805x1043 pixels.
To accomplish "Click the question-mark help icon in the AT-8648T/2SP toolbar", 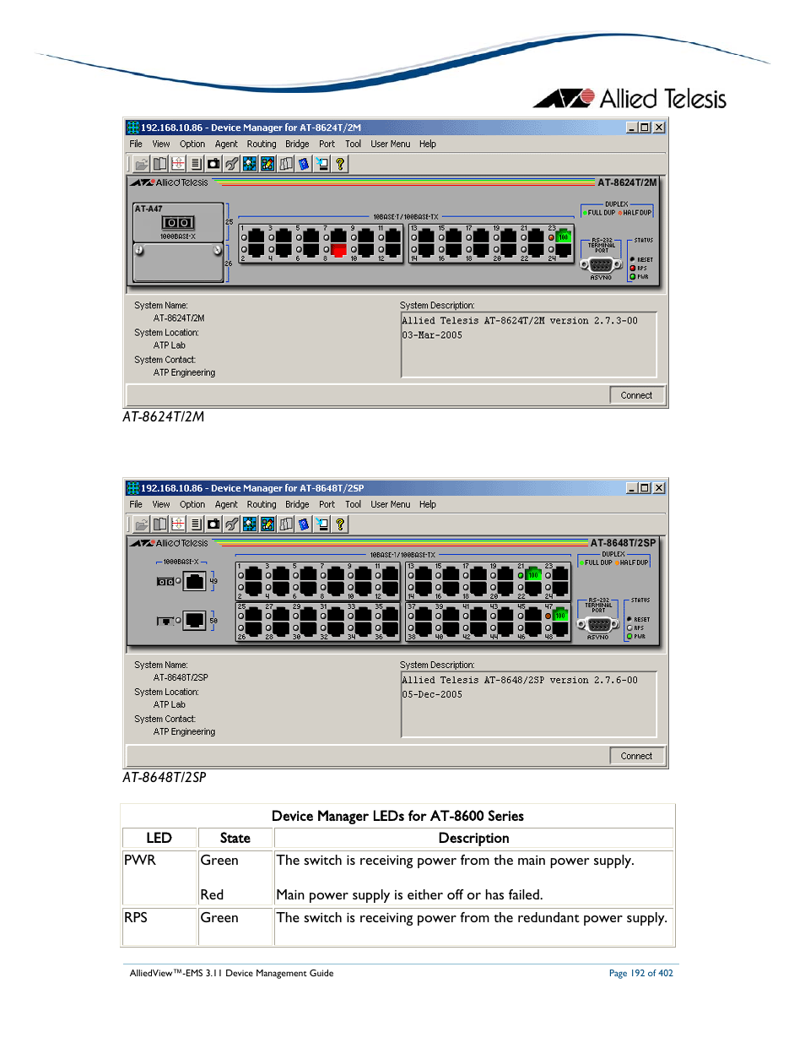I will [x=340, y=524].
